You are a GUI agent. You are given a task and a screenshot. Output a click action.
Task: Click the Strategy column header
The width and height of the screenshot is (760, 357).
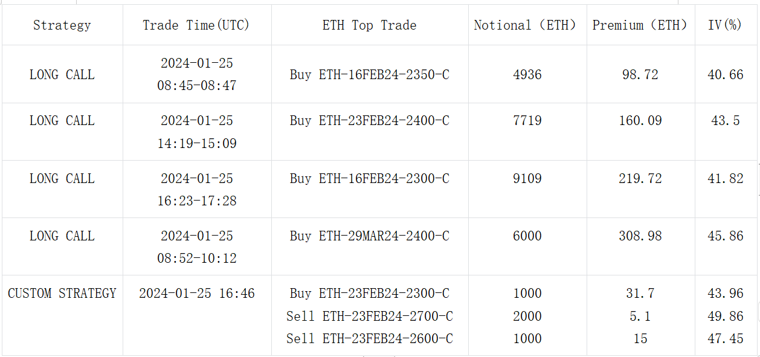62,25
